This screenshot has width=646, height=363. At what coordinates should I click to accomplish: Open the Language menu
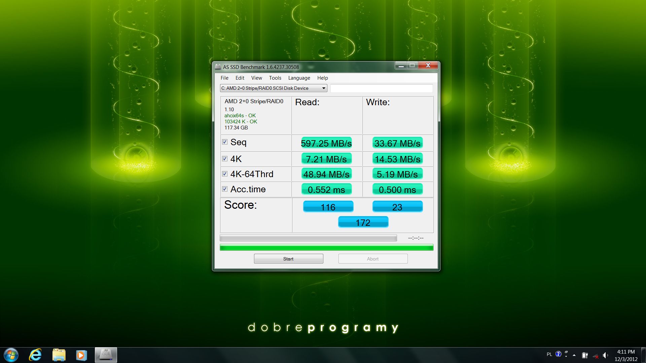pyautogui.click(x=299, y=78)
